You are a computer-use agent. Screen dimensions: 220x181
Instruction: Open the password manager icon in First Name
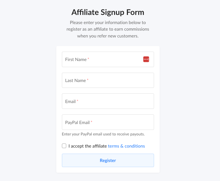coord(146,59)
